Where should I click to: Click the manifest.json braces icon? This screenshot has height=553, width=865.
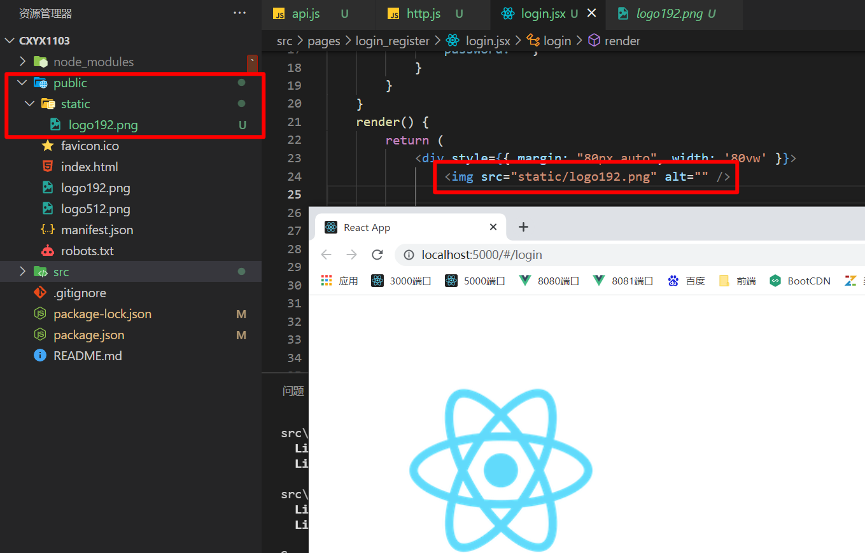47,230
